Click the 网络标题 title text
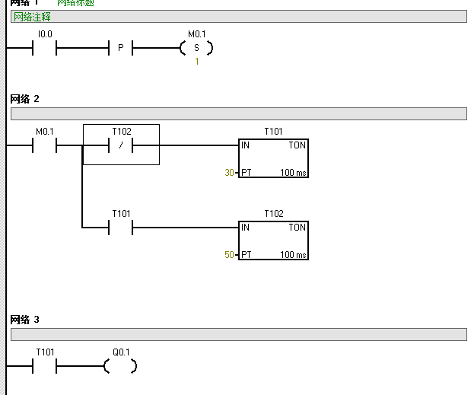474x395 pixels. pyautogui.click(x=76, y=3)
